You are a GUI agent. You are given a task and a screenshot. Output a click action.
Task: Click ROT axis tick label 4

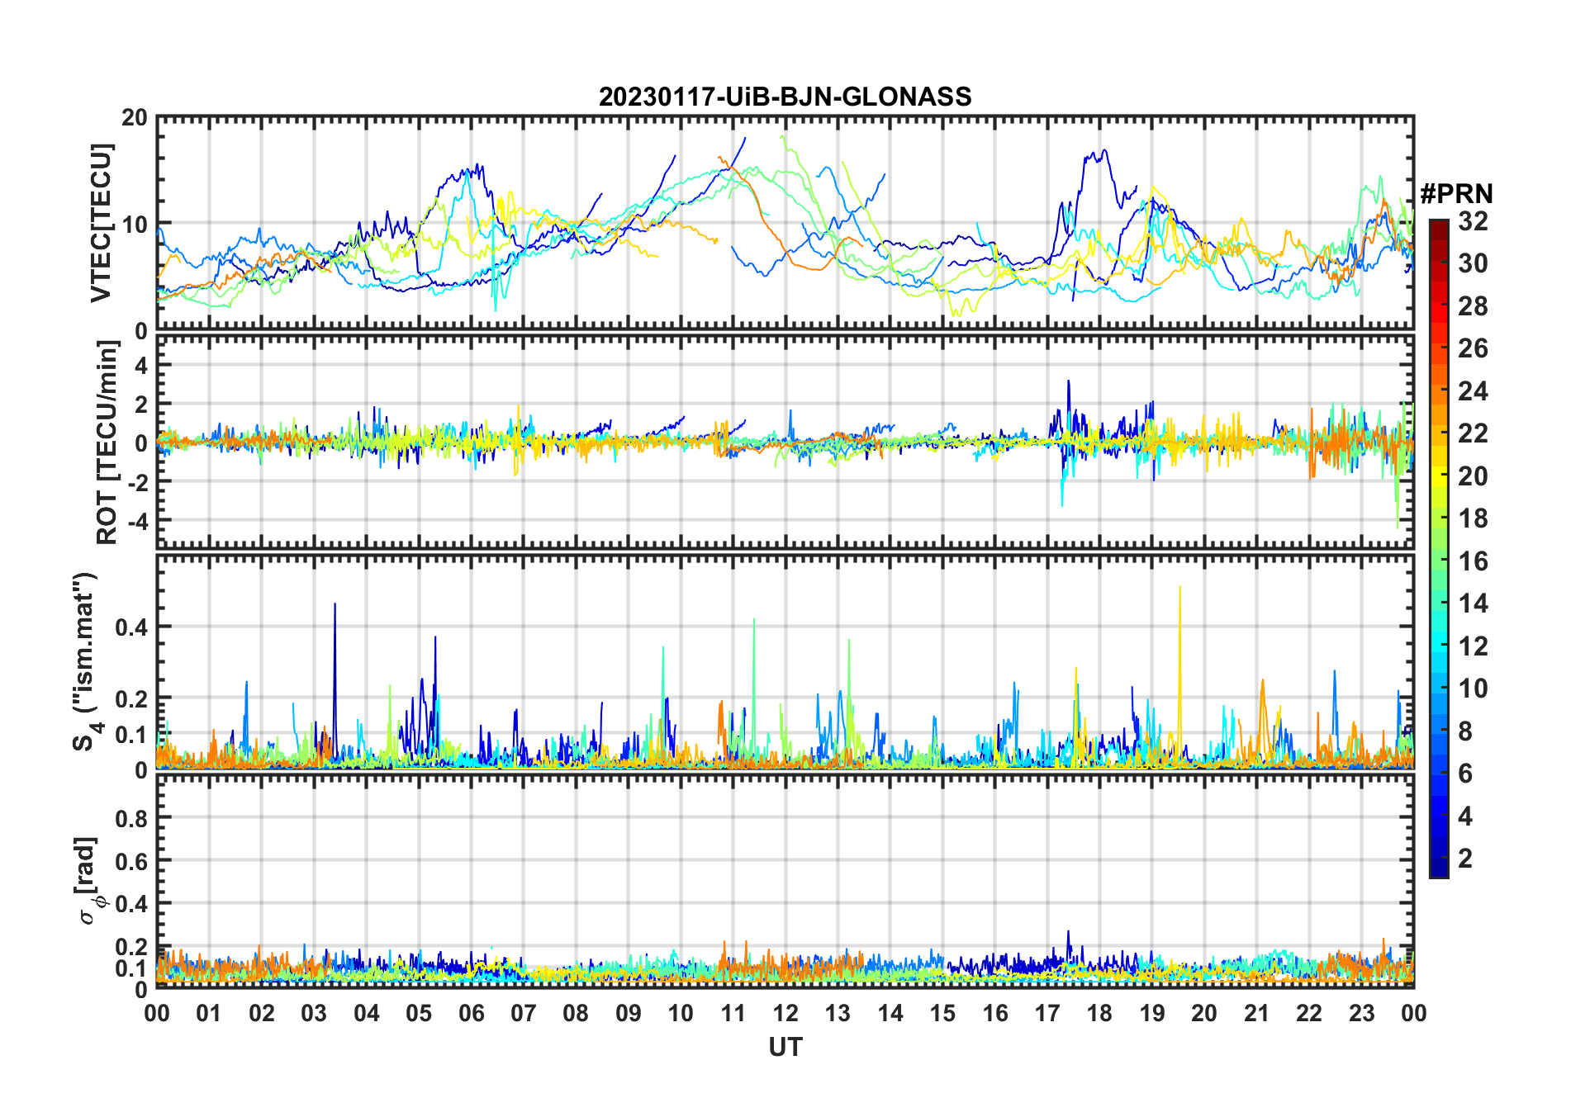(x=142, y=365)
